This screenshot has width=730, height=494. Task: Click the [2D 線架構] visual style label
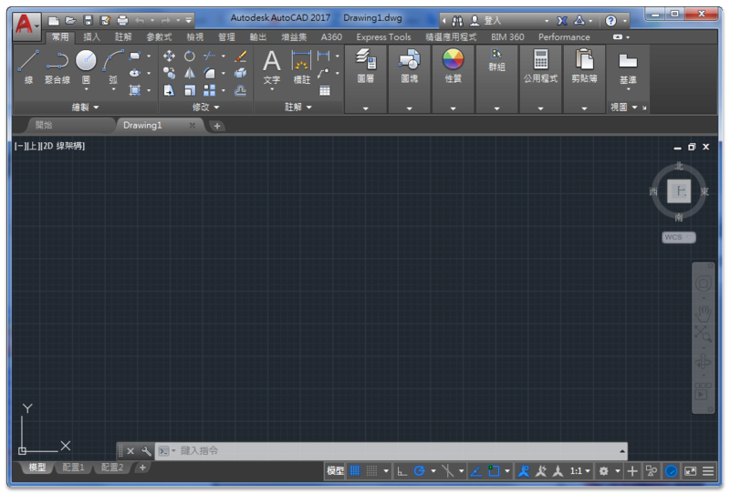pos(62,146)
